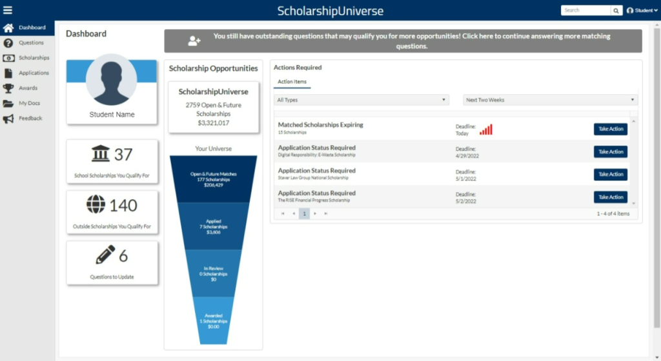Click 'Student Name' text under avatar

[x=112, y=115]
